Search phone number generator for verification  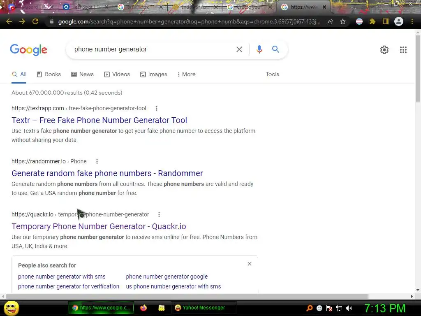click(x=69, y=286)
